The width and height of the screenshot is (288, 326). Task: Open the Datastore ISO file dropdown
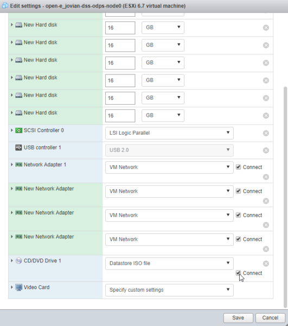click(169, 264)
